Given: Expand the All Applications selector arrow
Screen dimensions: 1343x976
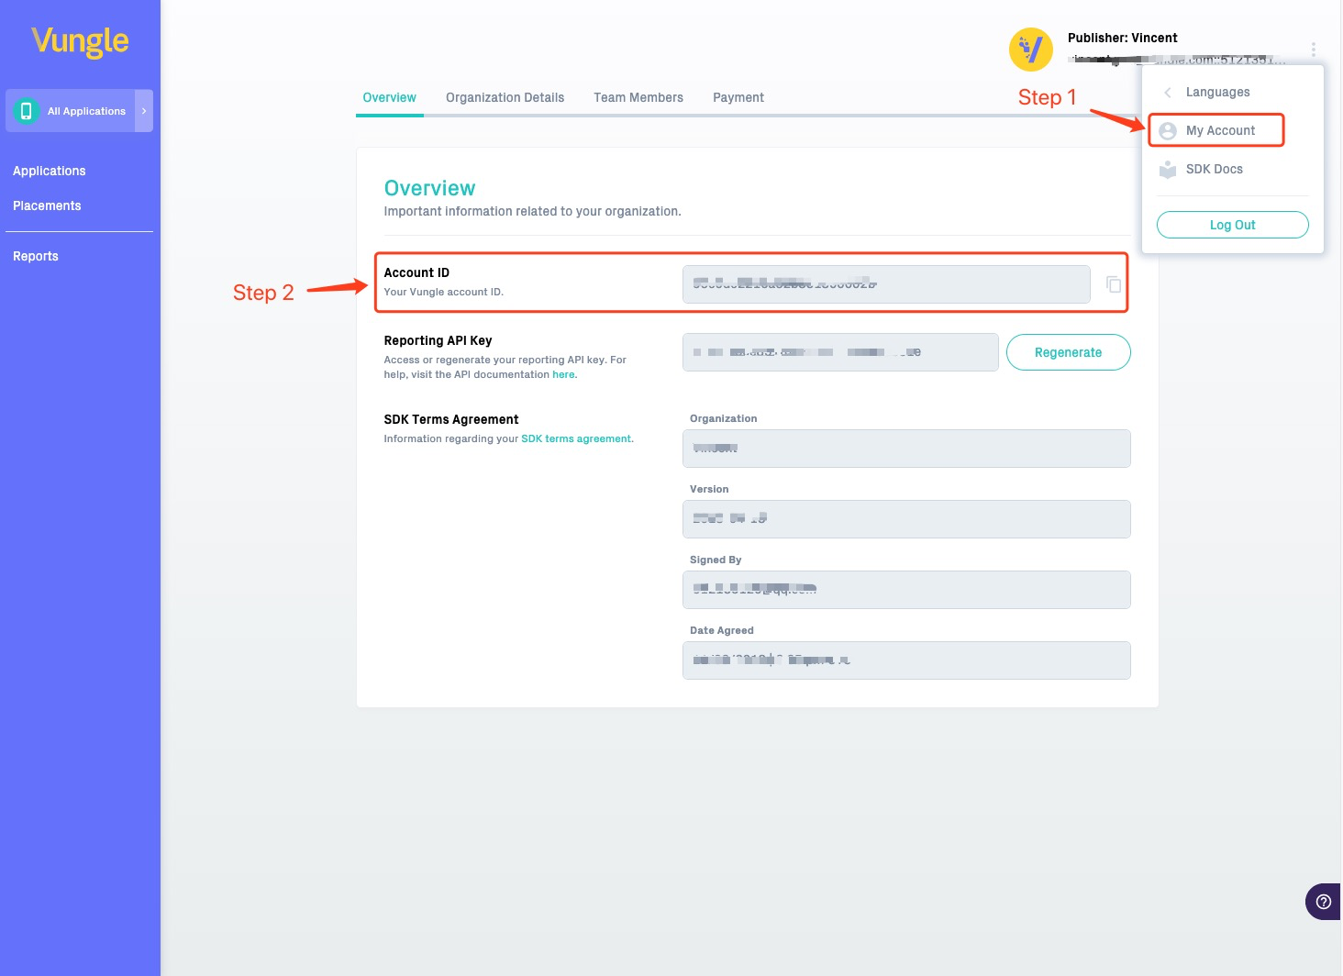Looking at the screenshot, I should click(144, 111).
